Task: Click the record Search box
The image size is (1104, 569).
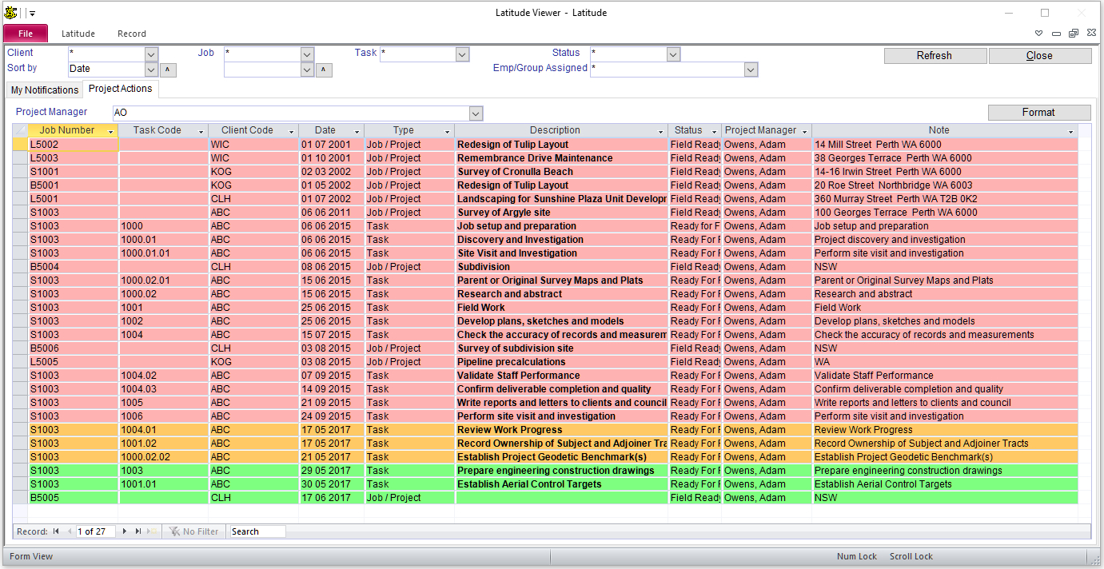Action: coord(256,531)
